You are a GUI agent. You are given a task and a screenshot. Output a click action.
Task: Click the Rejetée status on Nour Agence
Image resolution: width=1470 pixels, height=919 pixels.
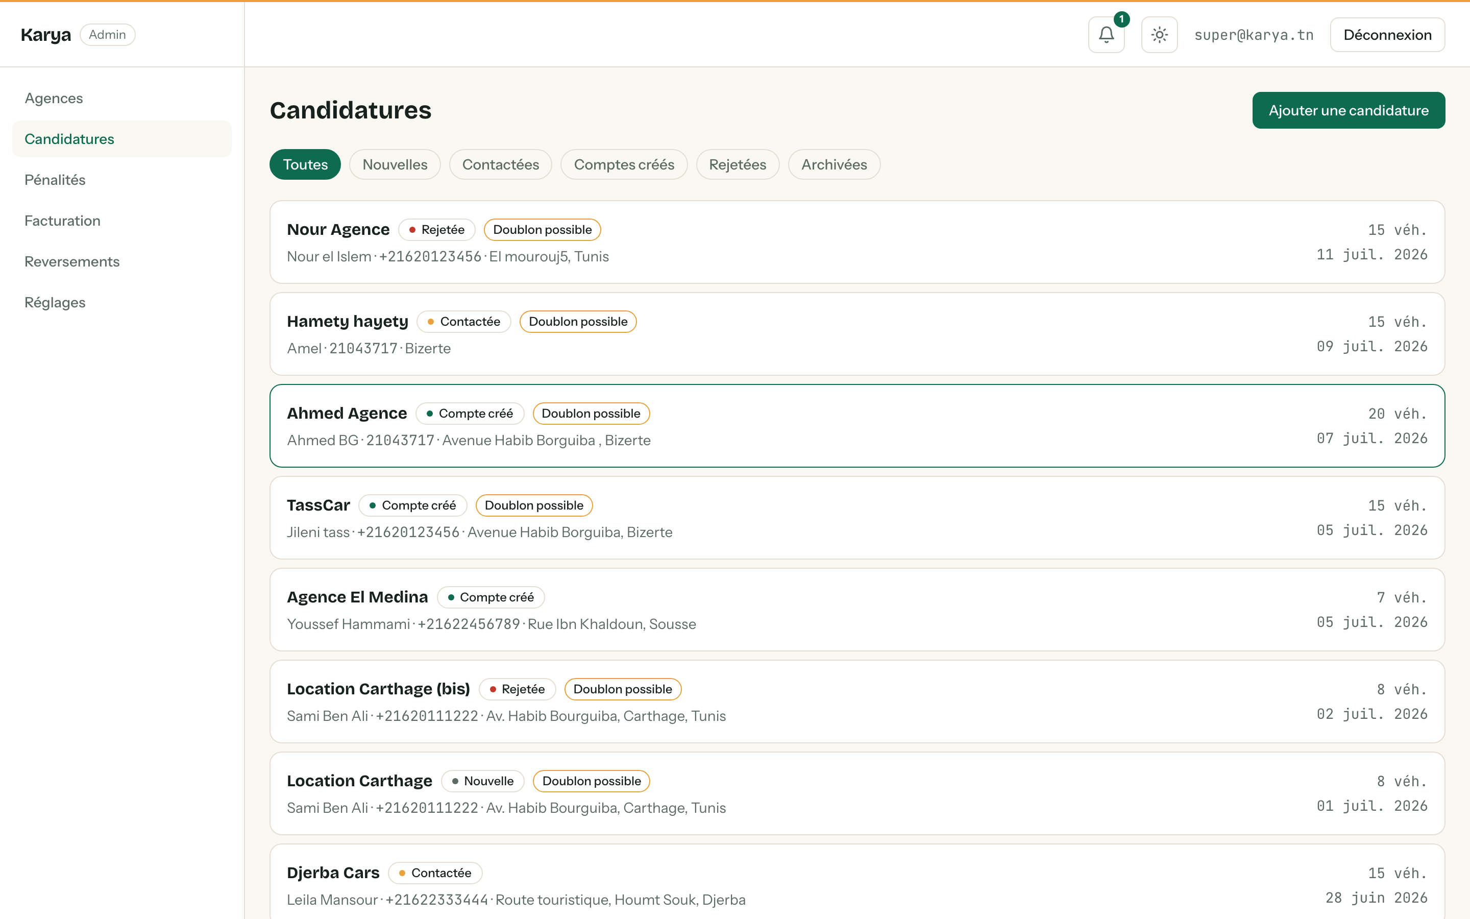[437, 230]
